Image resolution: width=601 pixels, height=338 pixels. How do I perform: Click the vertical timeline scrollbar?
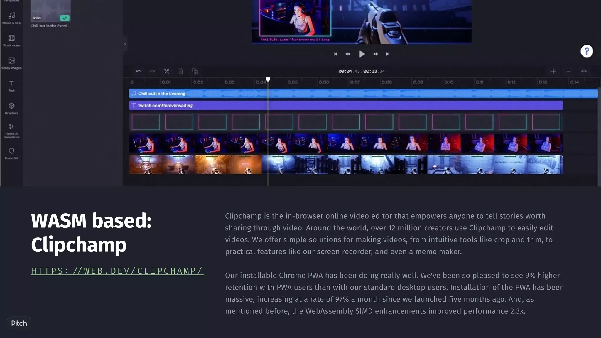599,136
